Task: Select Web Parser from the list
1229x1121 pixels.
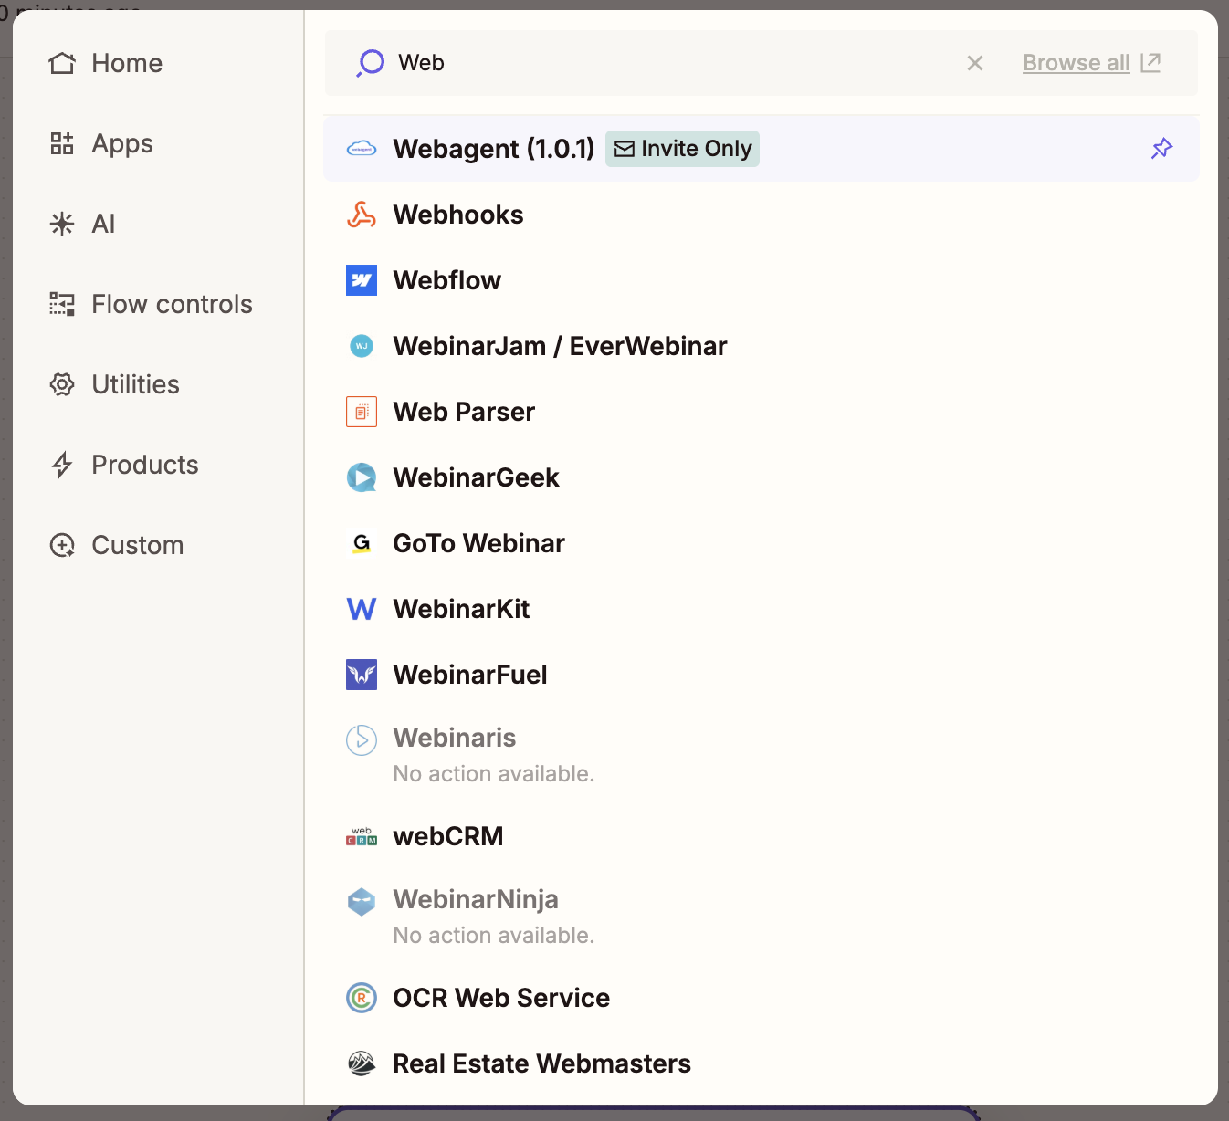Action: click(x=762, y=412)
